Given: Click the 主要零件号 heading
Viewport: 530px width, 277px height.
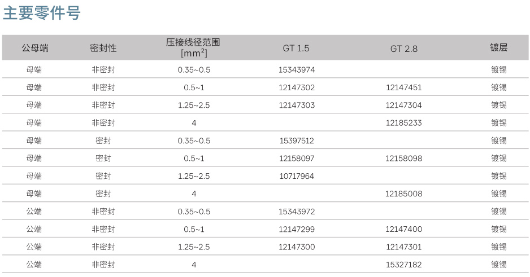Looking at the screenshot, I should click(x=42, y=14).
